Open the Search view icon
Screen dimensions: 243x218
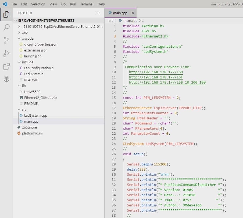click(x=6, y=27)
